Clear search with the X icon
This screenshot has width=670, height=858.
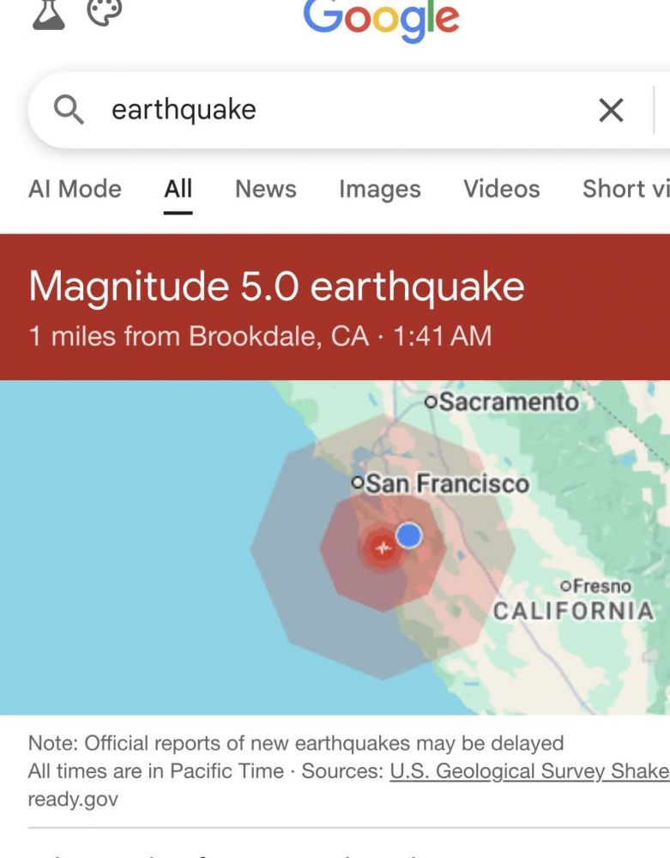[611, 110]
